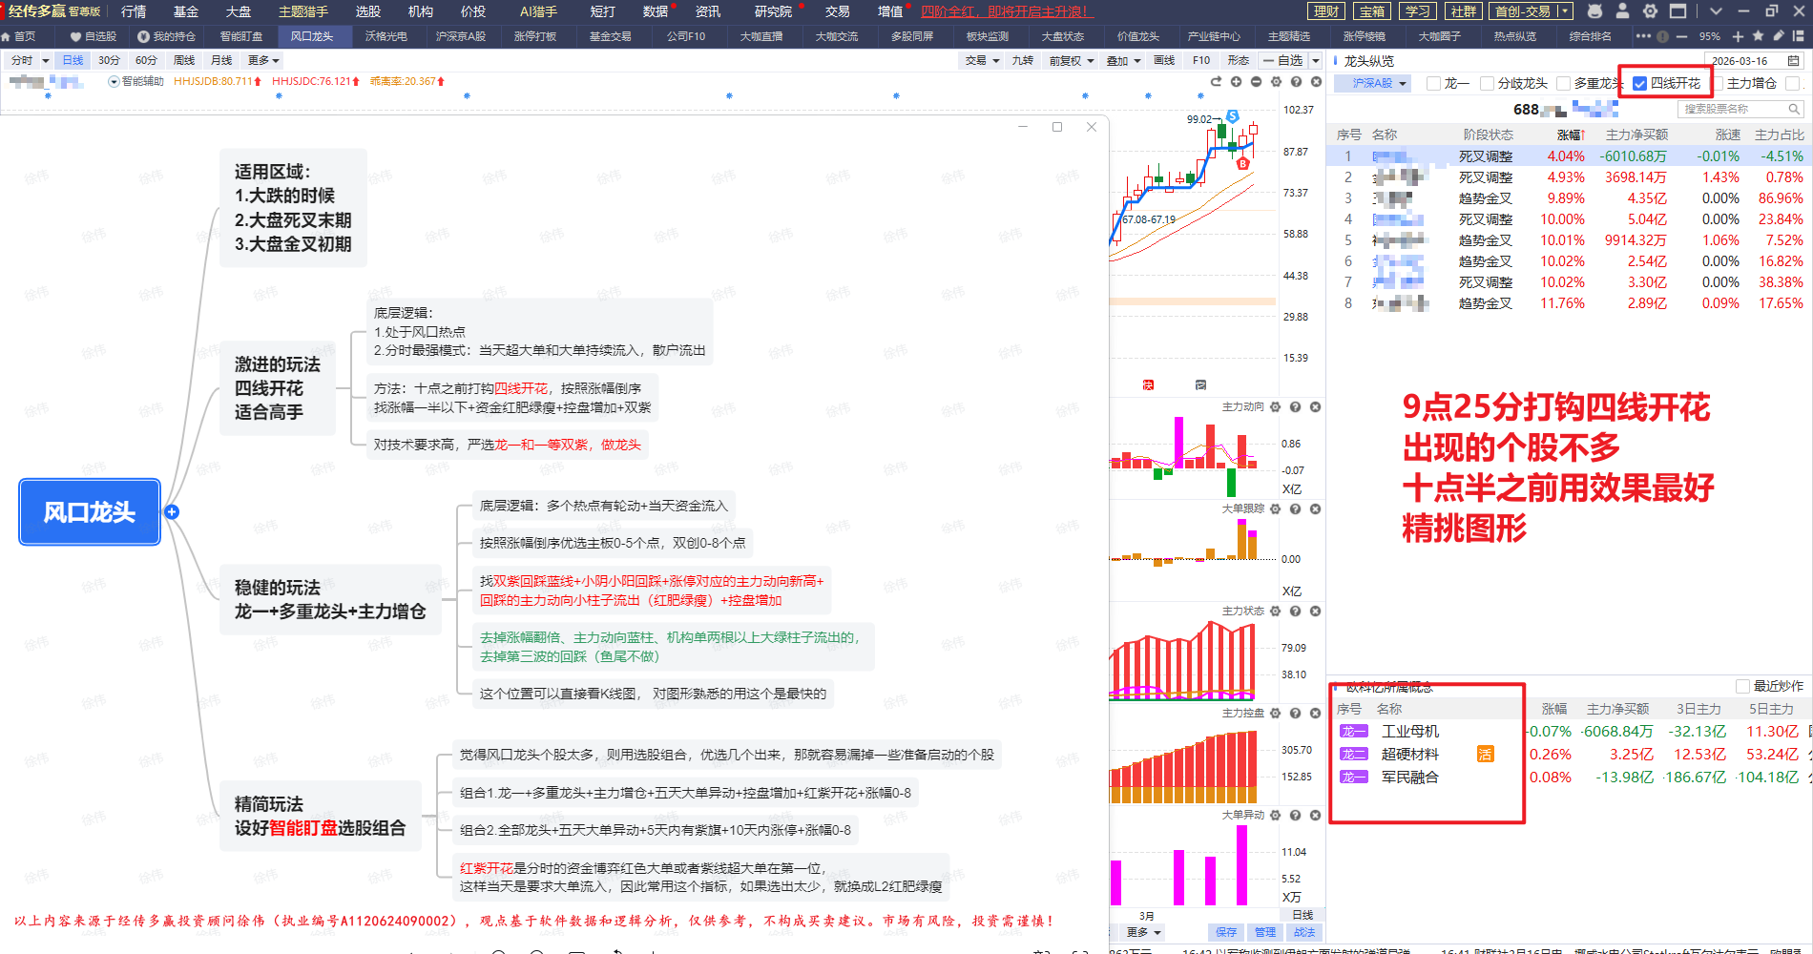
Task: Close the 大单异动 indicator panel
Action: (1315, 816)
